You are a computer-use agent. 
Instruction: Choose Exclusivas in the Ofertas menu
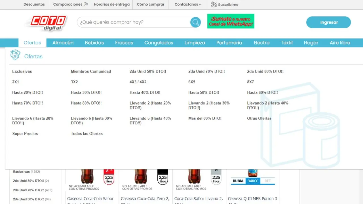[x=22, y=71]
